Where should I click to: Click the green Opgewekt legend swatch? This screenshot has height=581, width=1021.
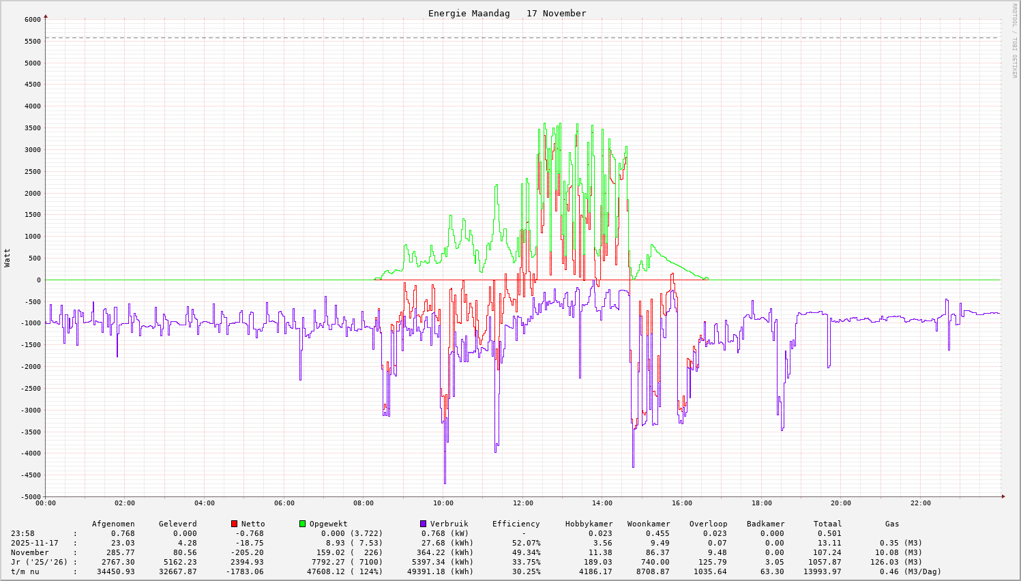[x=302, y=524]
